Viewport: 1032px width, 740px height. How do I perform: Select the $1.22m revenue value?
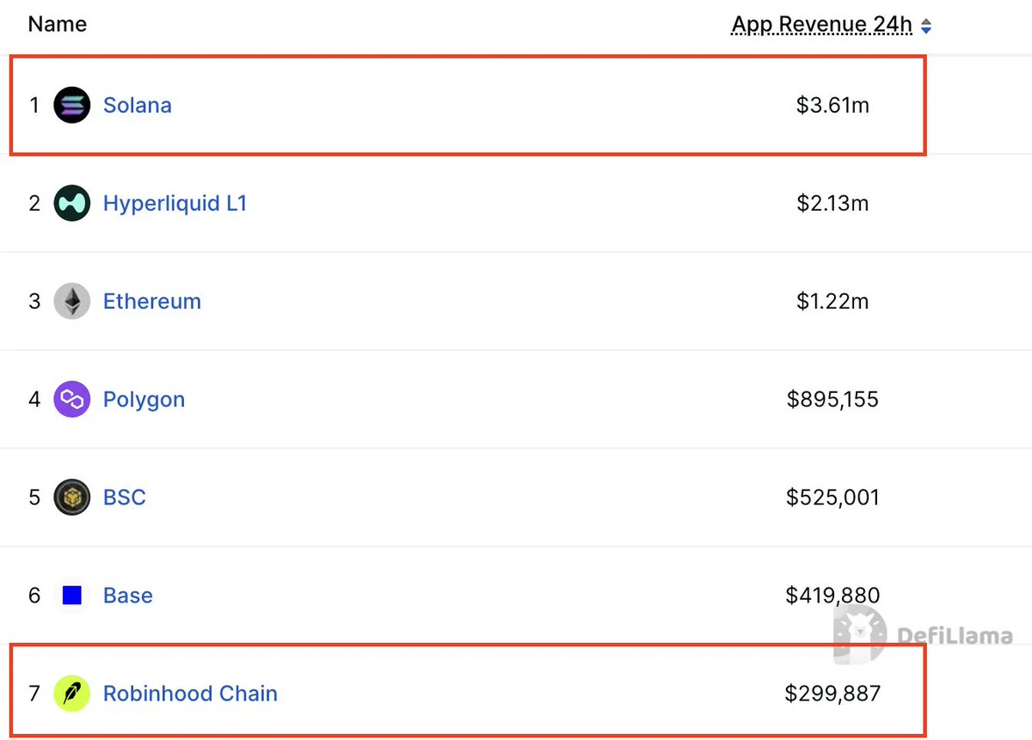(x=832, y=302)
